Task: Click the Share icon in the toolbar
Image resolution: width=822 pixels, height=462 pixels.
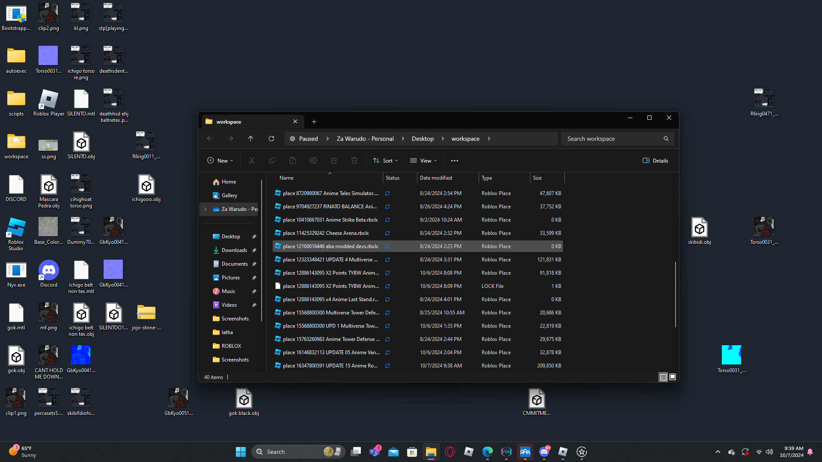Action: [x=334, y=161]
